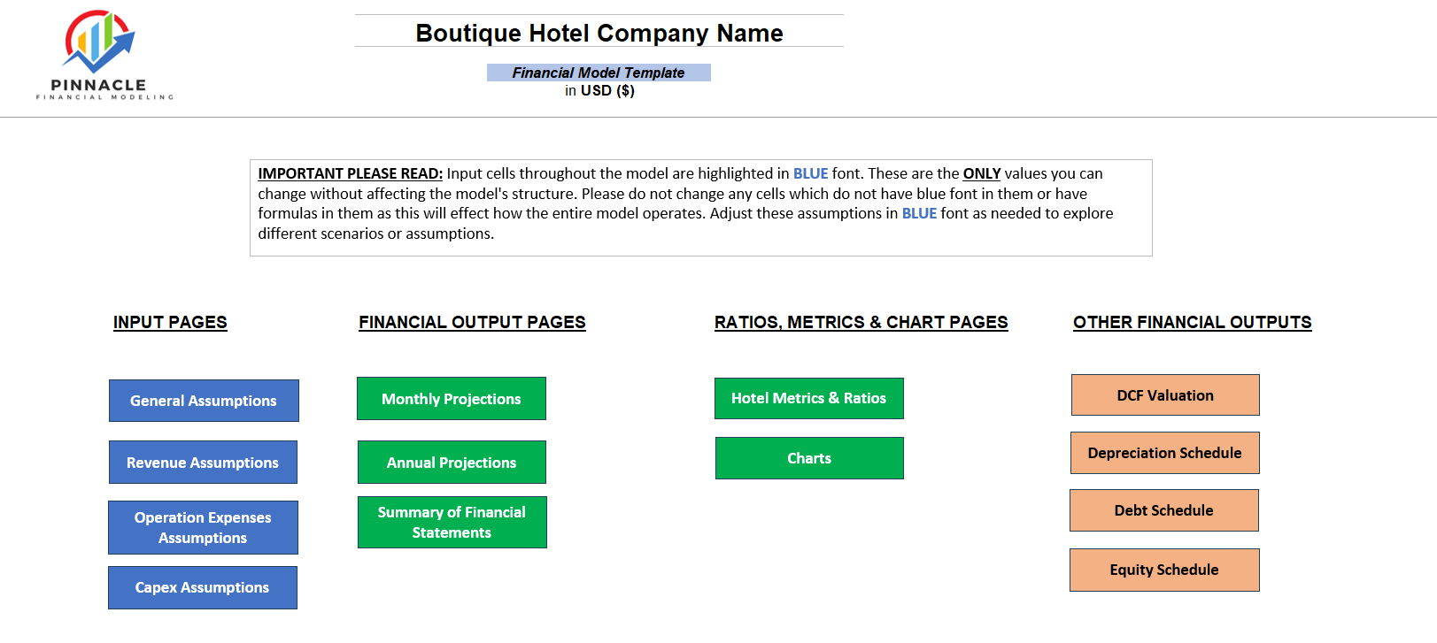Click the Financial Model Template label cell
Screen dimensions: 1437x643
[599, 73]
